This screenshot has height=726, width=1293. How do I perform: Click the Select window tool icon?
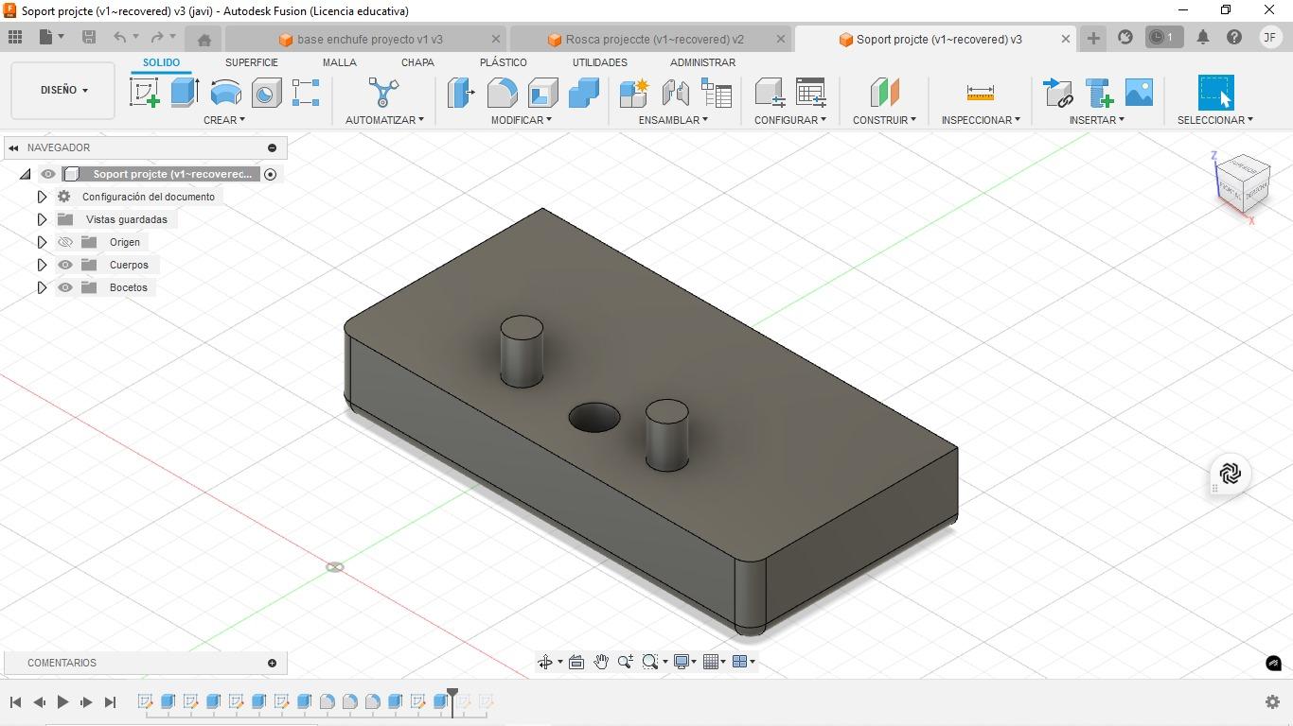click(1215, 93)
